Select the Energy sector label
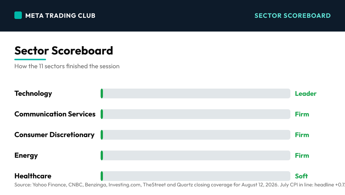 26,155
